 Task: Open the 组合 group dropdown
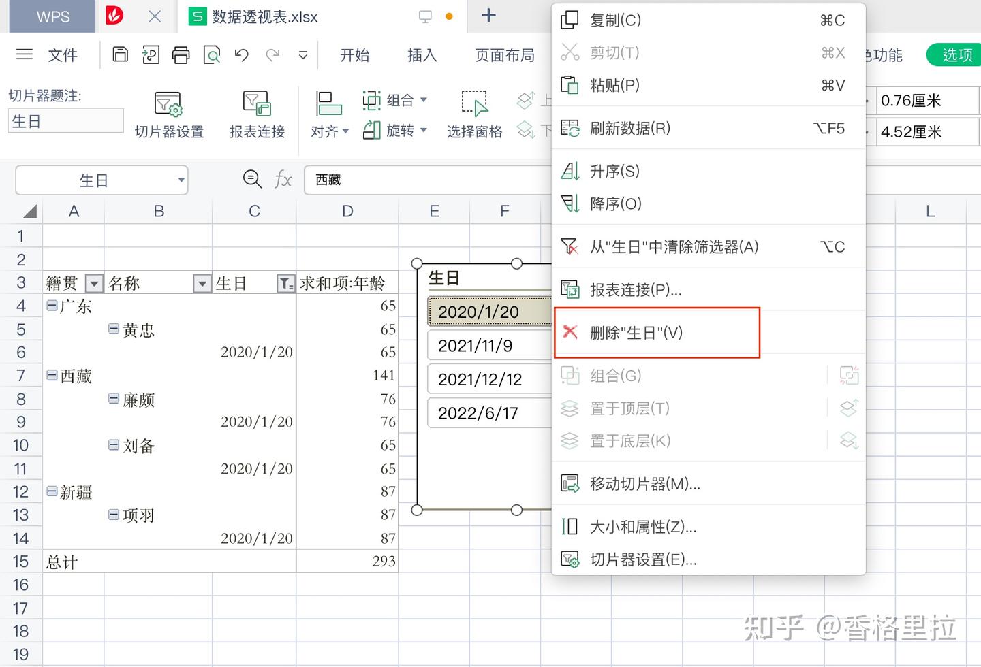pyautogui.click(x=395, y=100)
